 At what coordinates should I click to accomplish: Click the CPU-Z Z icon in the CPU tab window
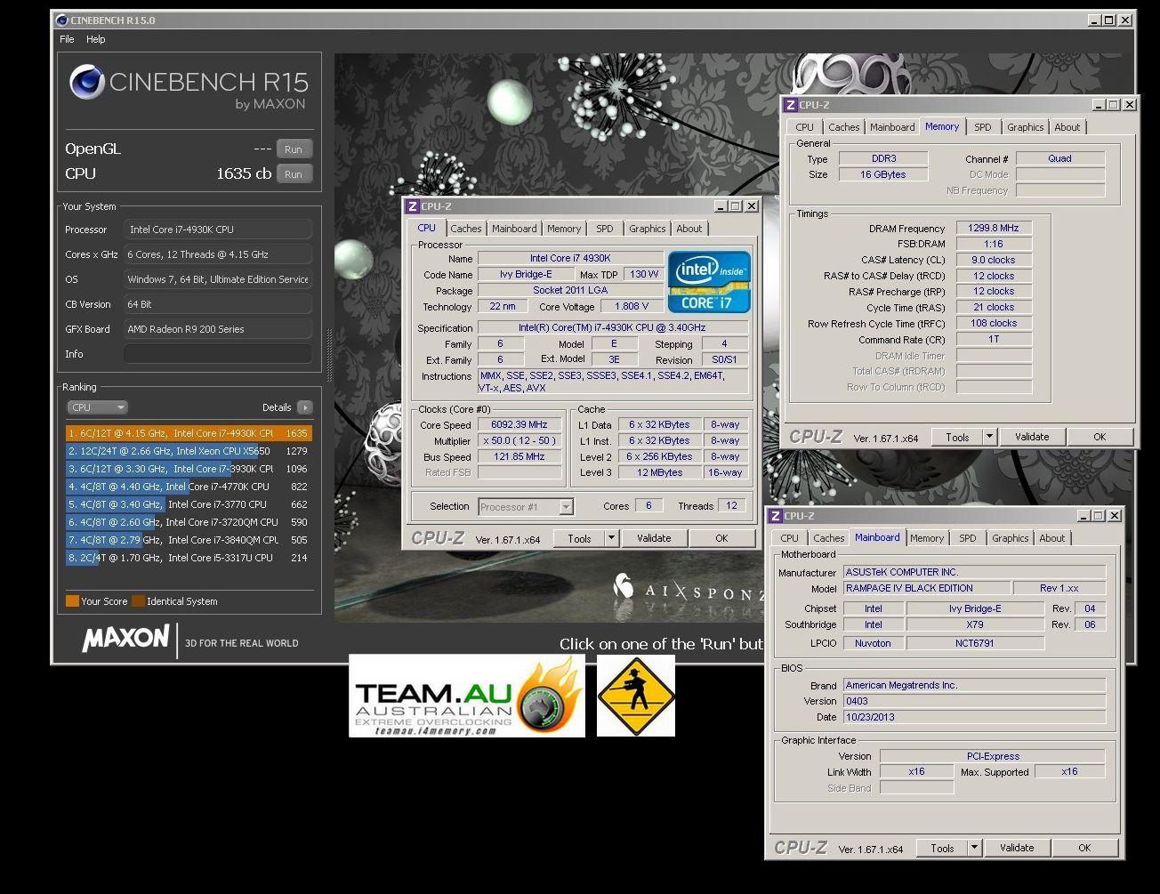(x=412, y=206)
